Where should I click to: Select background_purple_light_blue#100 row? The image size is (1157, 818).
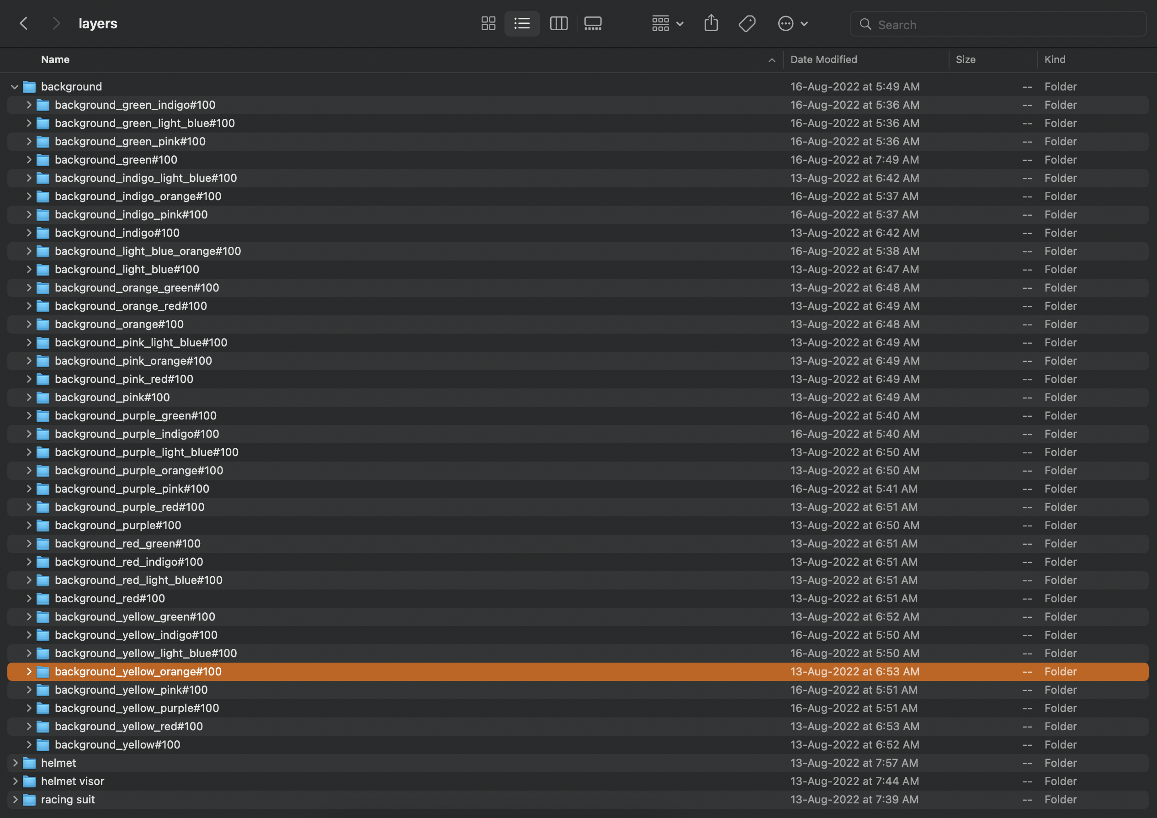[x=578, y=452]
